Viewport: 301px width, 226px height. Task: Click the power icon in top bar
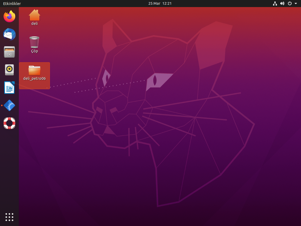290,3
